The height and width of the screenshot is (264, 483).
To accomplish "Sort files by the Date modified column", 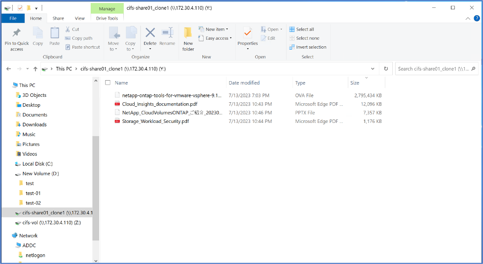I will pos(244,83).
